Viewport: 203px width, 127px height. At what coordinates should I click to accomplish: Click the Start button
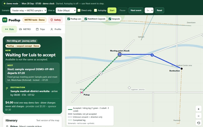click(x=112, y=10)
